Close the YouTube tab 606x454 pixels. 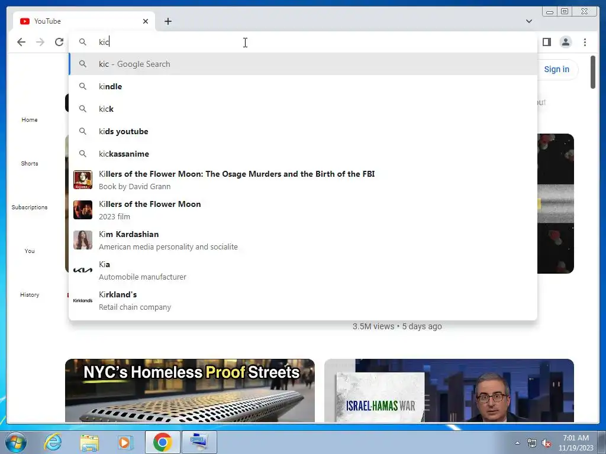click(146, 21)
